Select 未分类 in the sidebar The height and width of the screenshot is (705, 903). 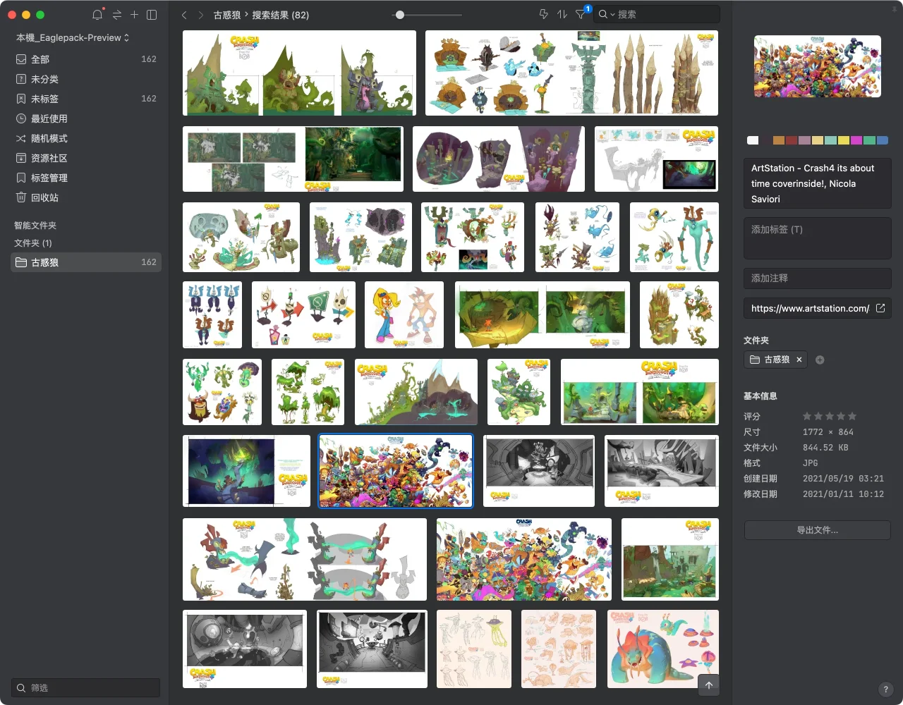click(85, 79)
